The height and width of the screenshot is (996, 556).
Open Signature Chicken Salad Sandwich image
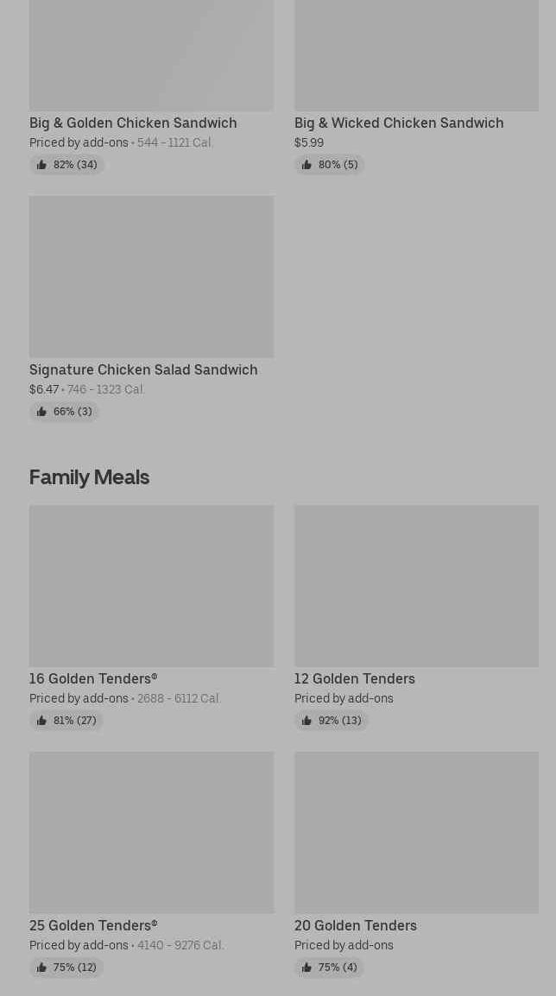tap(151, 276)
